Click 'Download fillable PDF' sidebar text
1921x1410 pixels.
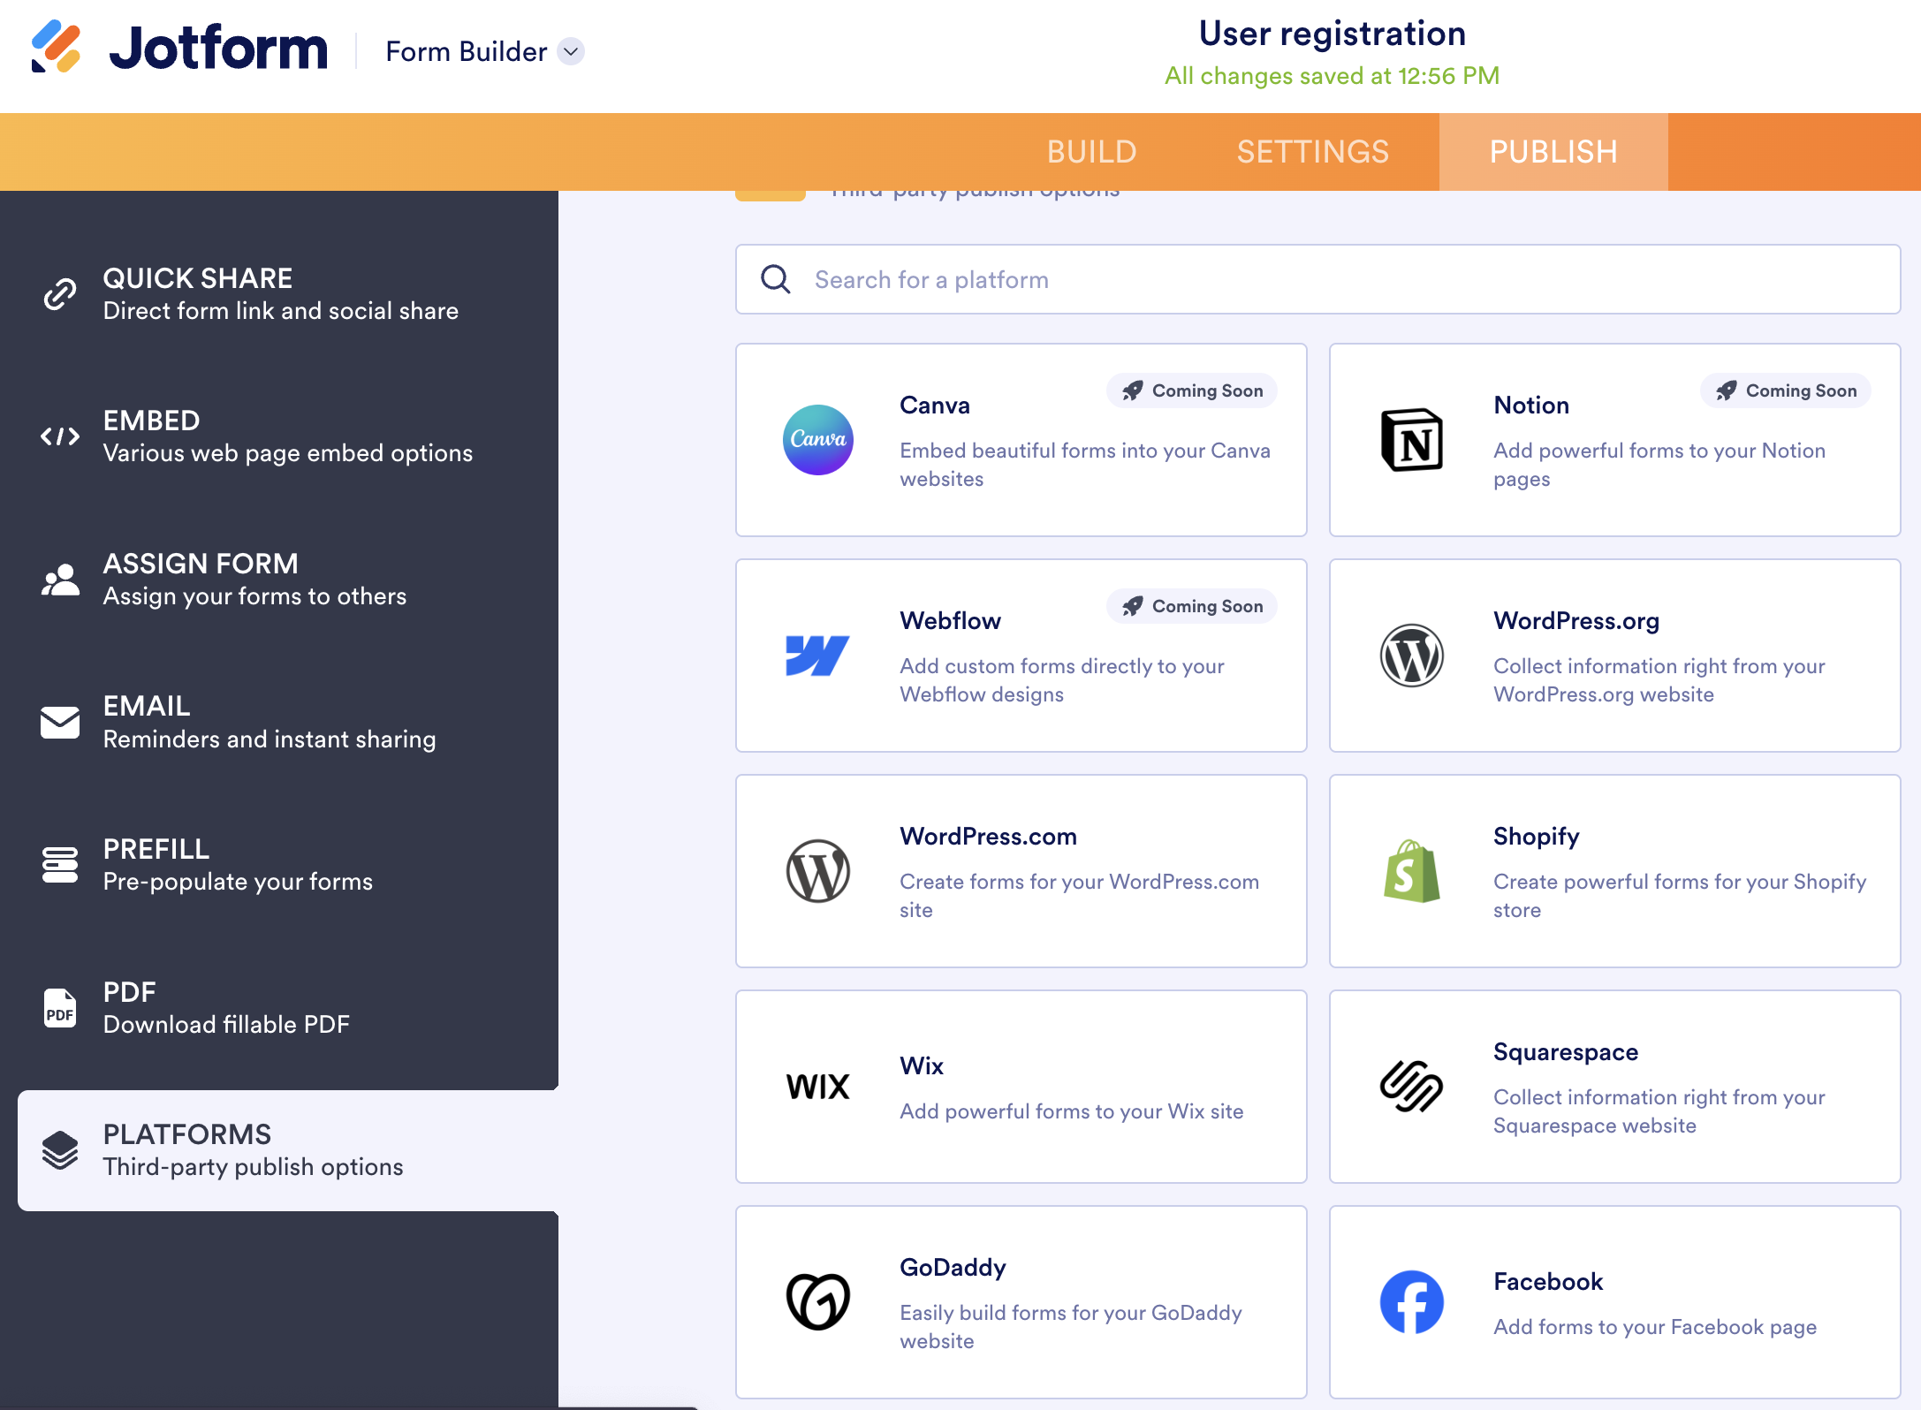(226, 1025)
